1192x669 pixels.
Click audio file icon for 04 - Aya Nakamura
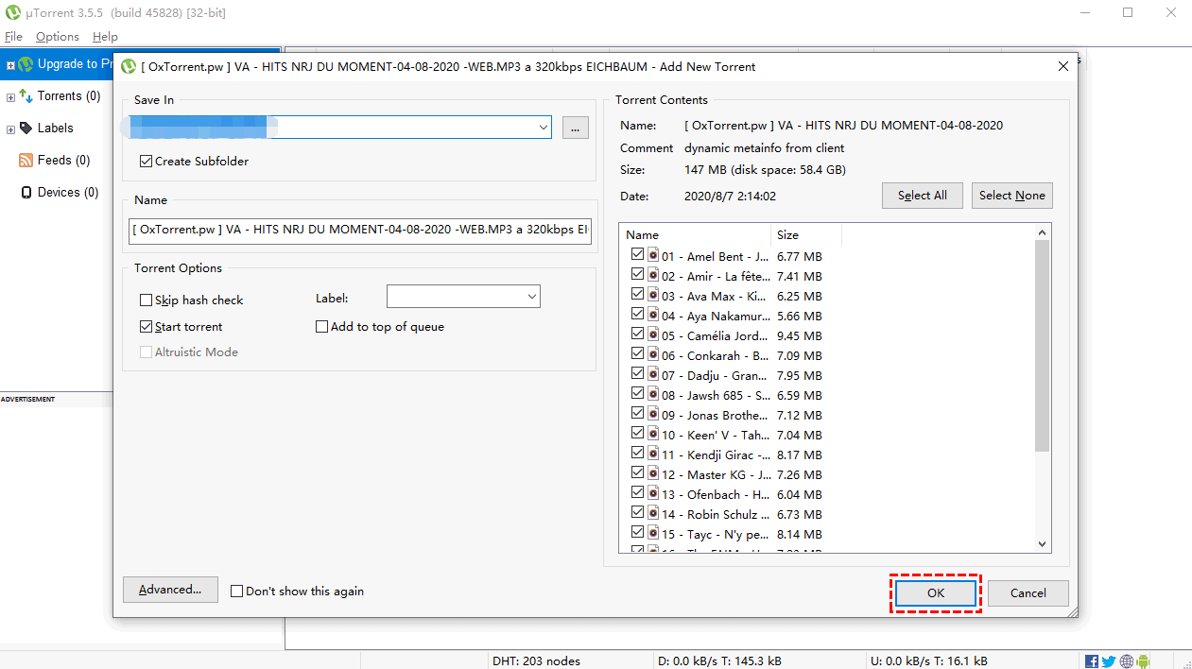tap(653, 315)
